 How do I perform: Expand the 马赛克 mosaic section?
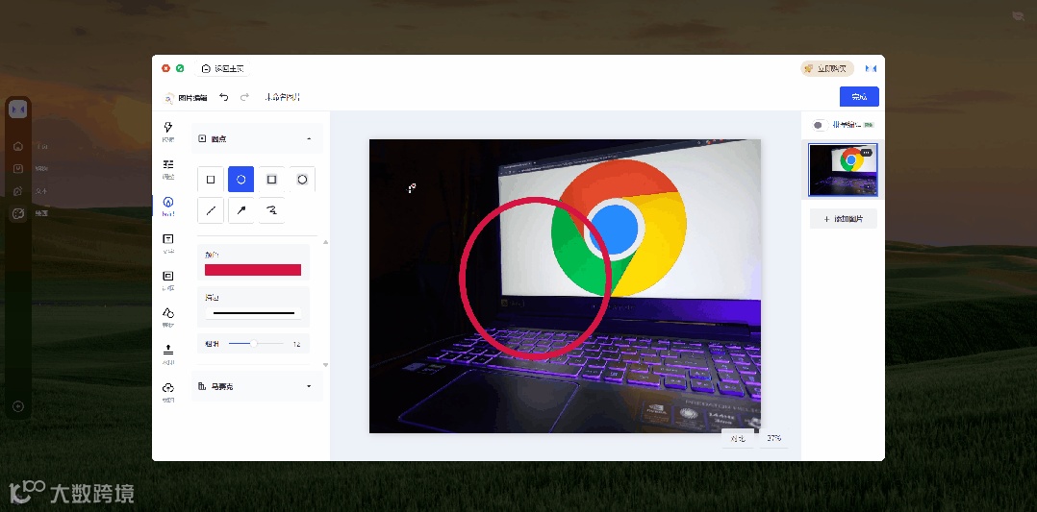pos(257,386)
